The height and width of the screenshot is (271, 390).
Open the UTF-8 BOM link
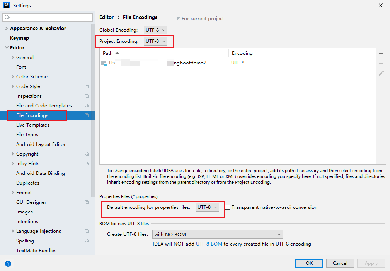209,244
